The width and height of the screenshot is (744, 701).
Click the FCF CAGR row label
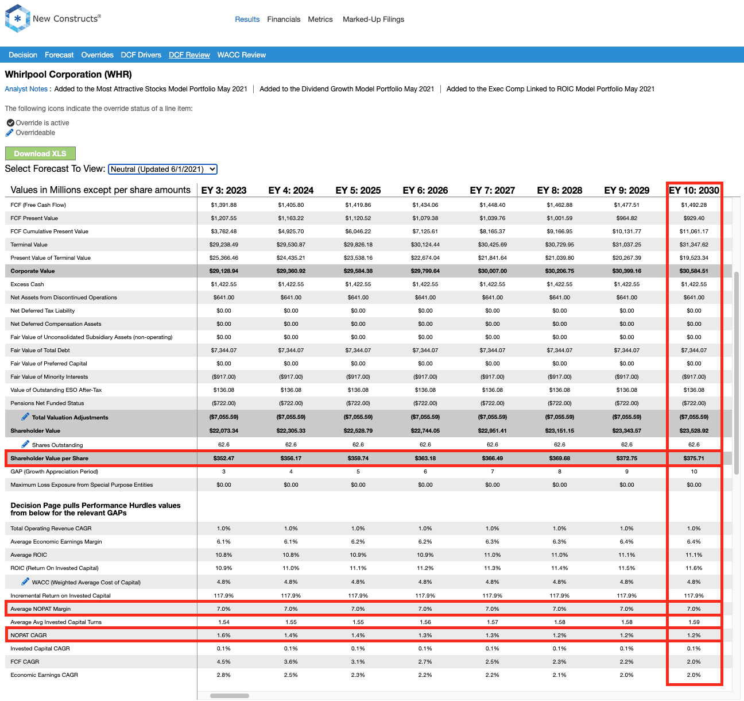(25, 662)
